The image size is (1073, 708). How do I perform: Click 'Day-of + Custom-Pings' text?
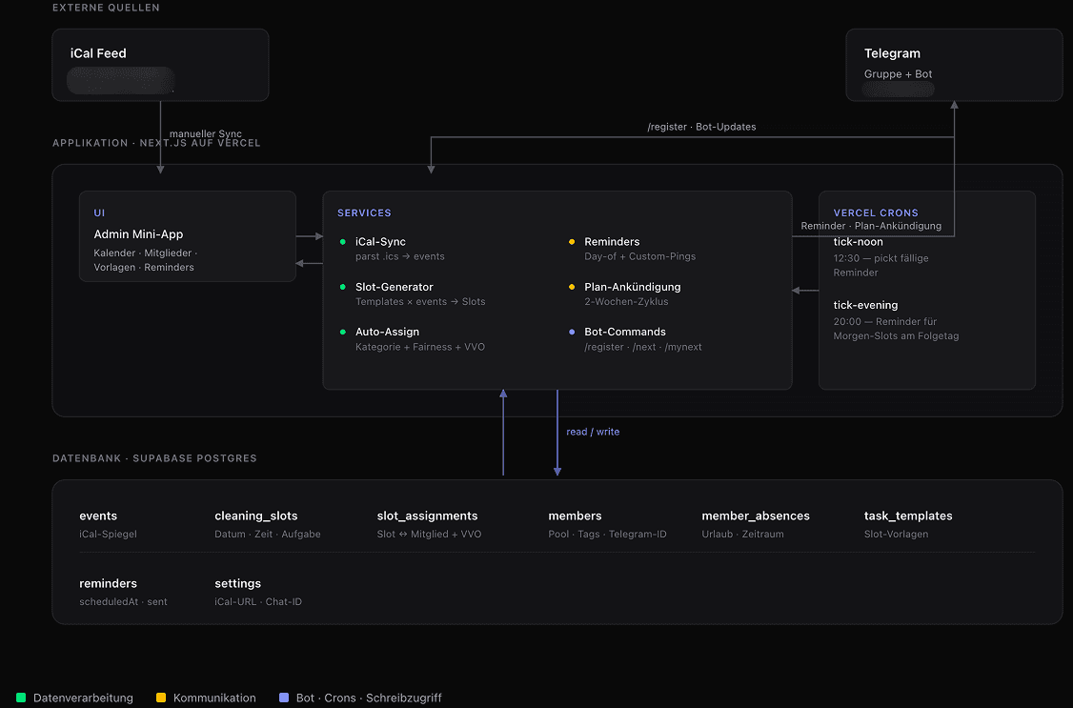tap(639, 256)
